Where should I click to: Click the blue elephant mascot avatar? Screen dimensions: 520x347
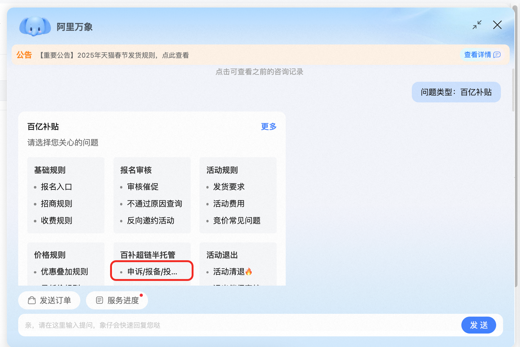coord(35,26)
